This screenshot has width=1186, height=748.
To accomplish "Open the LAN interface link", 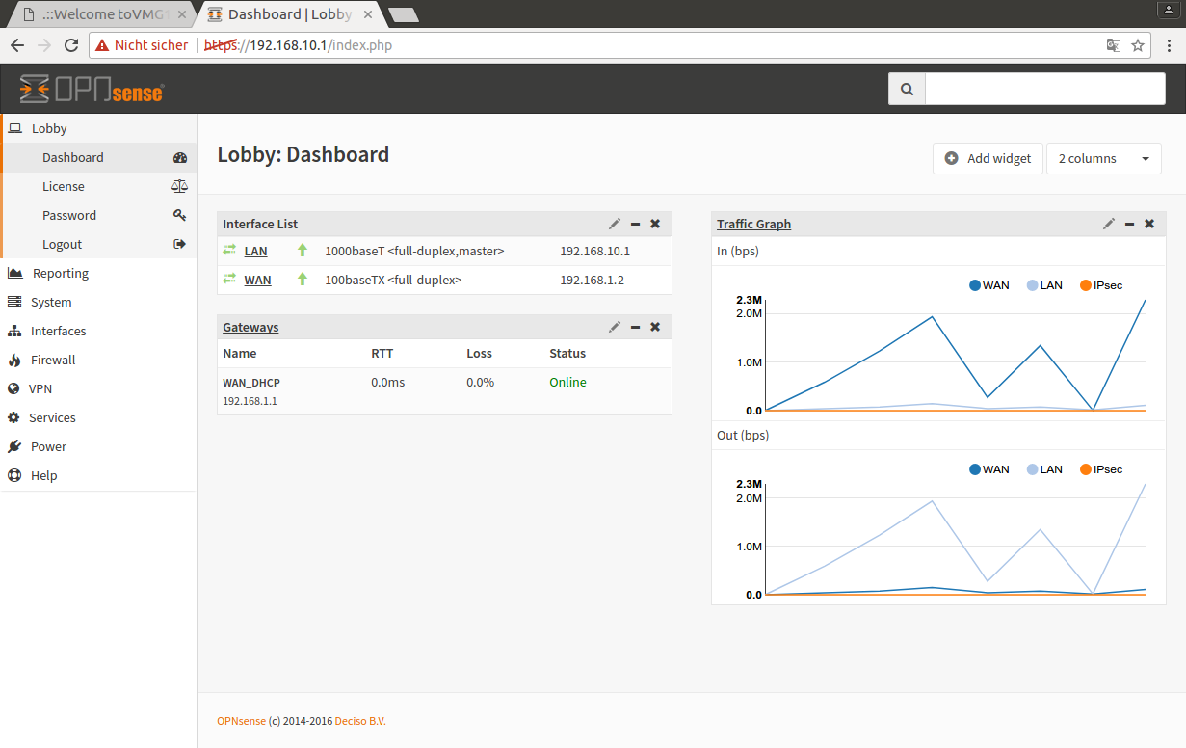I will pos(255,251).
